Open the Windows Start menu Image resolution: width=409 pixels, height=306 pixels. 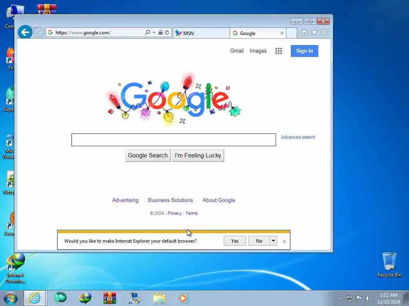point(11,298)
